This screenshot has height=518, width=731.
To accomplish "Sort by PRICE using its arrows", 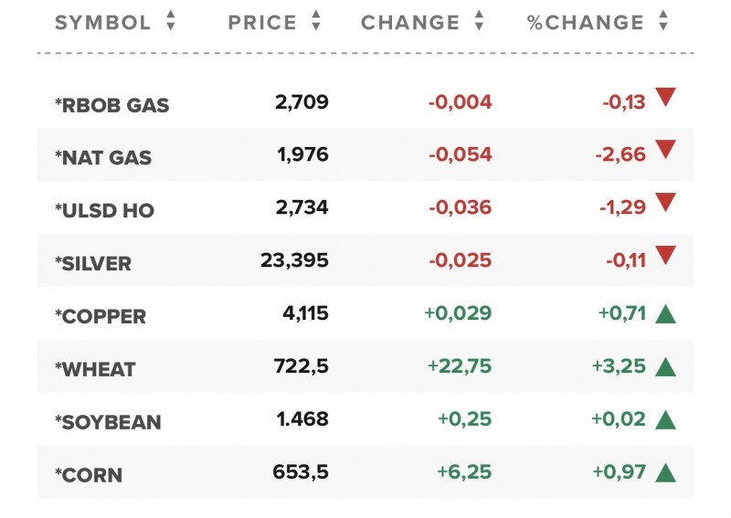I will (316, 22).
